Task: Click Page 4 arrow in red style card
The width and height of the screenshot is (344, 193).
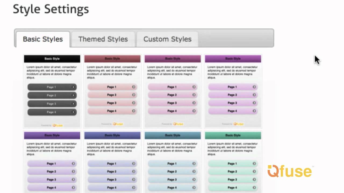Action: click(134, 111)
